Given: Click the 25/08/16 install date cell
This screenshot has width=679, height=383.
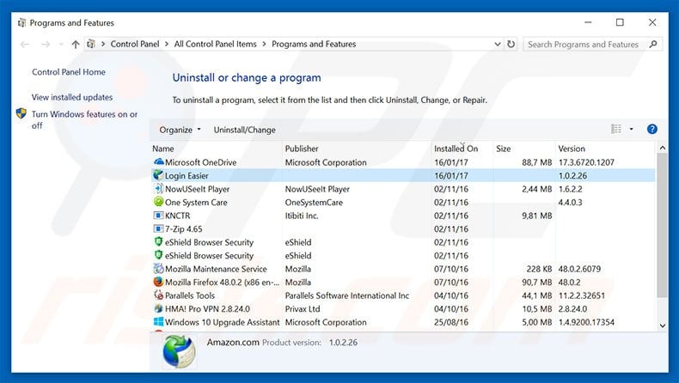Looking at the screenshot, I should click(450, 322).
